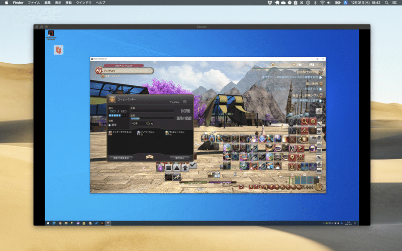
Task: Click the インナークワイエット status effect
Action: (x=120, y=133)
